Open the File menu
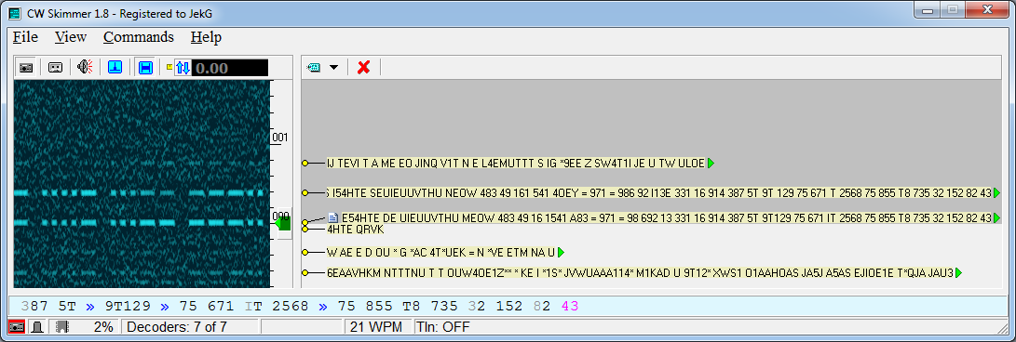Screen dimensions: 1016x342 click(25, 37)
